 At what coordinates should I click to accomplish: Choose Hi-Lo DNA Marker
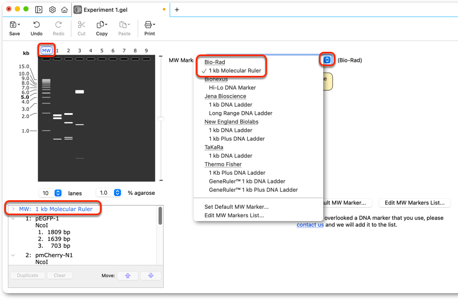232,88
